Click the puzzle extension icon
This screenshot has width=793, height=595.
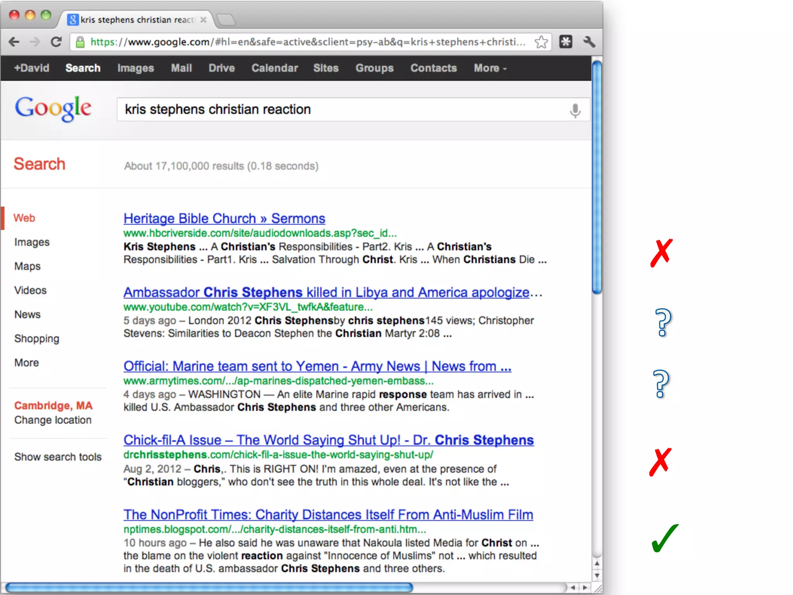tap(566, 42)
